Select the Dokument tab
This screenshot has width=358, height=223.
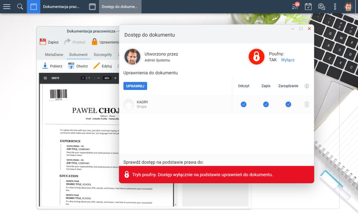(78, 55)
